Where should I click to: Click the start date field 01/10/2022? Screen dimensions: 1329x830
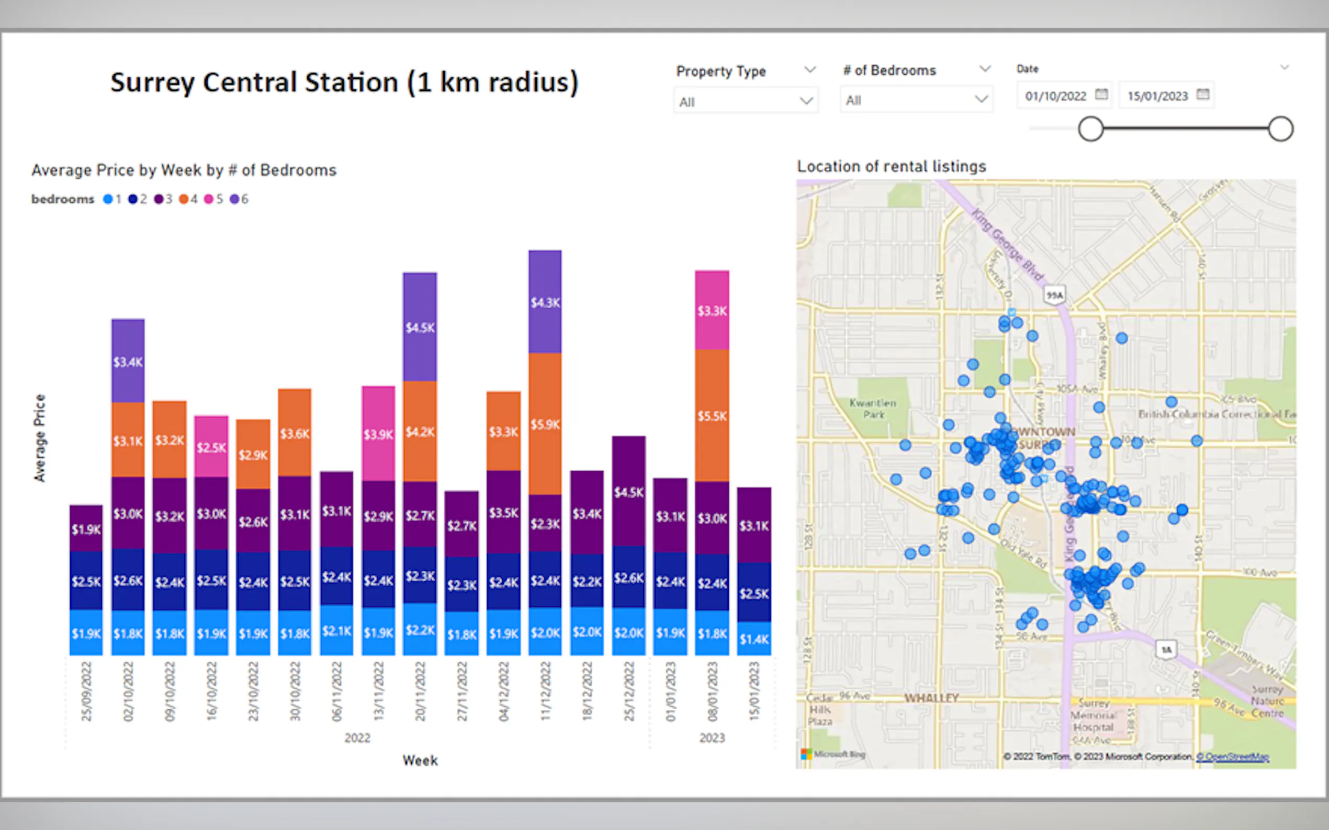pyautogui.click(x=1055, y=96)
